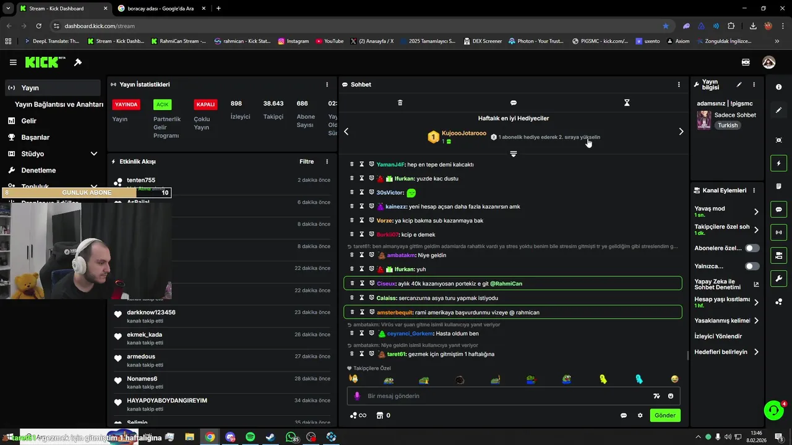This screenshot has width=792, height=445.
Task: Collapse the weekly gifters banner
Action: [514, 153]
